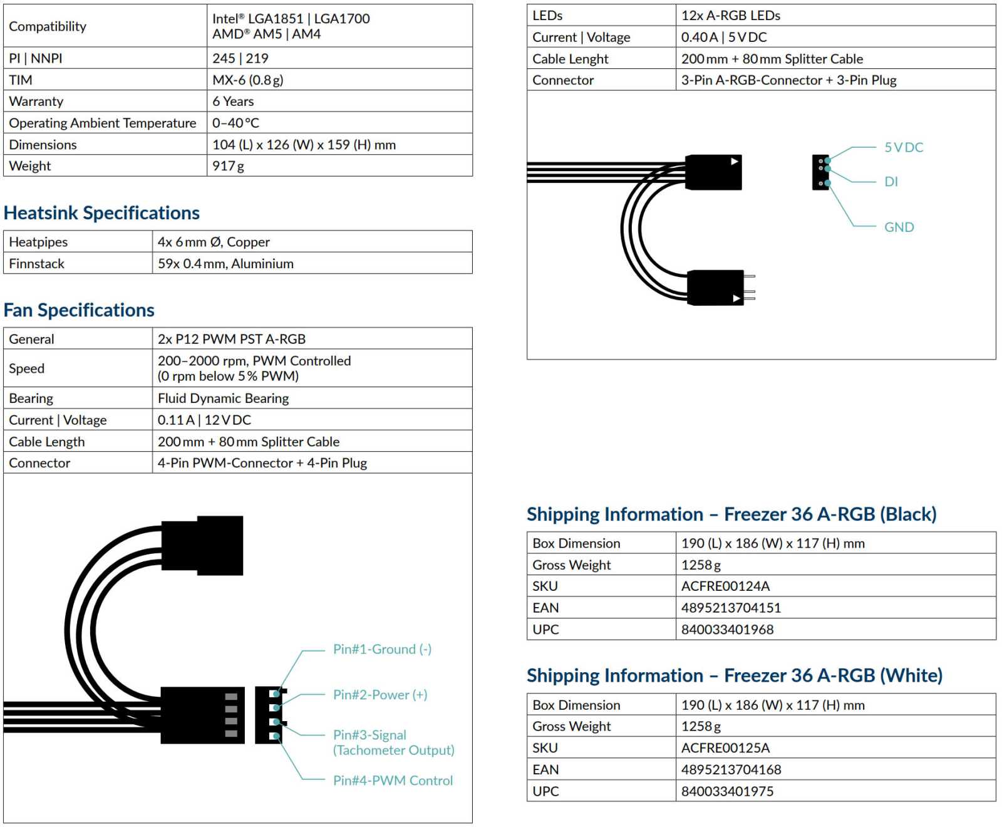
Task: Click the '59x 0.4 mm, Aluminium' finnstack value
Action: [225, 264]
